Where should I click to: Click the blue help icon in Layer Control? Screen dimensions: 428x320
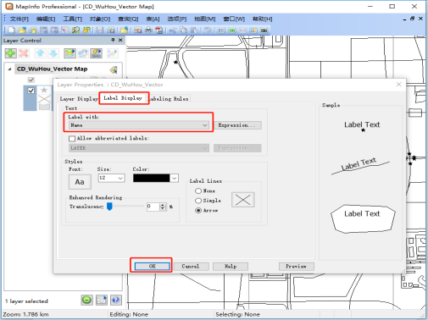(x=116, y=300)
